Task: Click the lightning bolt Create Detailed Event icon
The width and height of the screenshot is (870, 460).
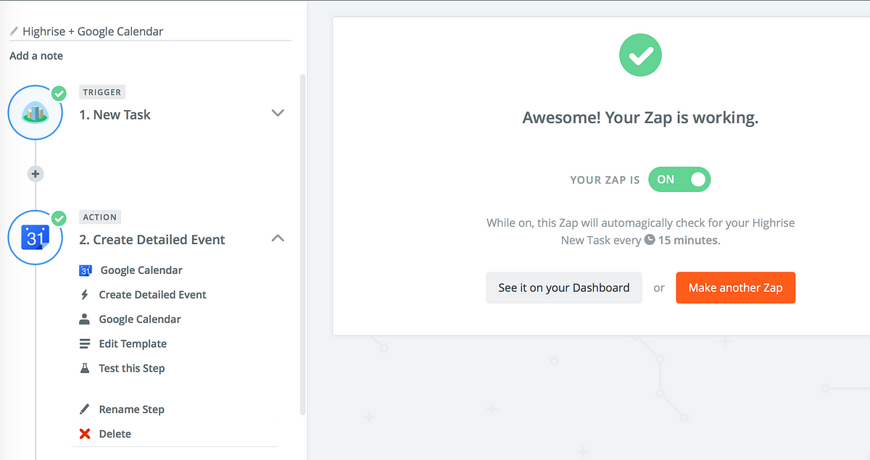Action: [x=84, y=295]
